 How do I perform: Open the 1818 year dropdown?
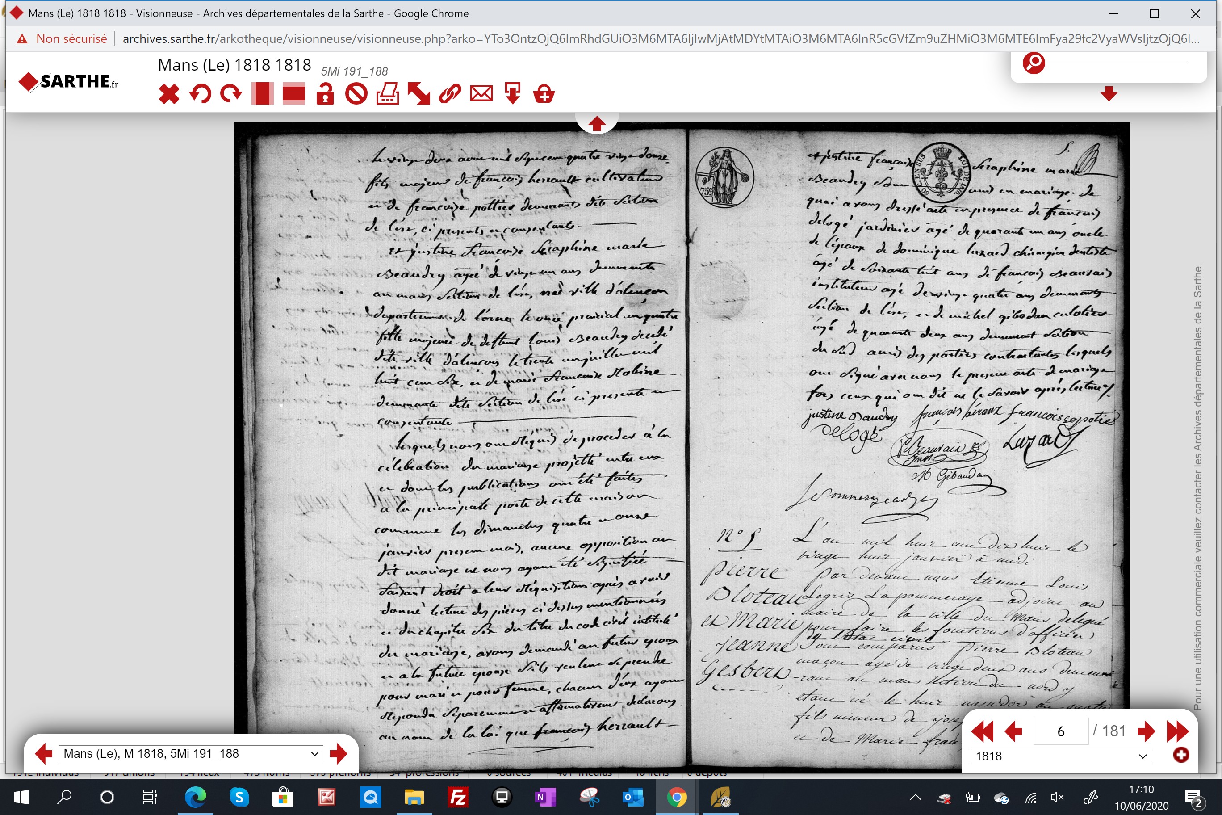click(1060, 756)
